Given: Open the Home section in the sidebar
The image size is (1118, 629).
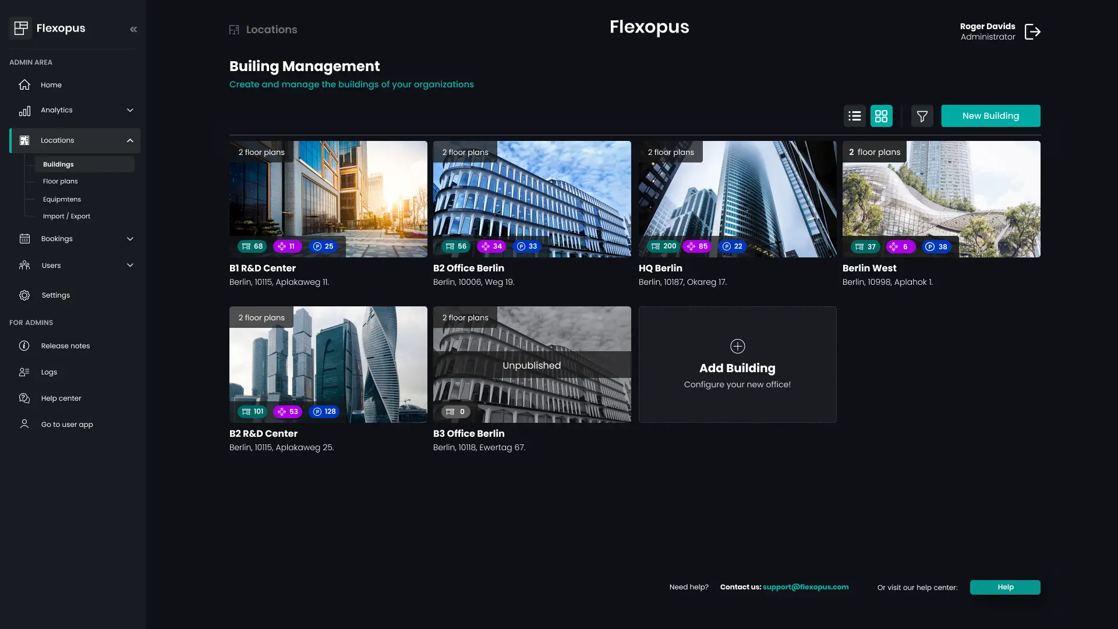Looking at the screenshot, I should click(51, 84).
